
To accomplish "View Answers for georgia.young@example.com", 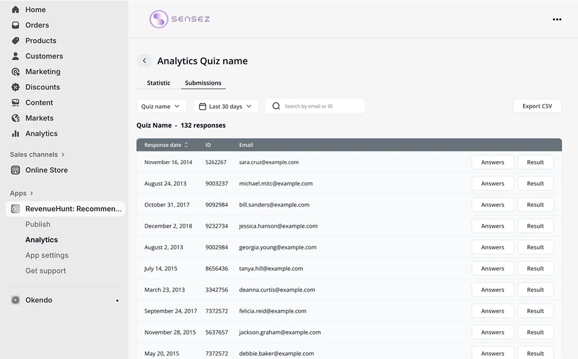I will [493, 247].
